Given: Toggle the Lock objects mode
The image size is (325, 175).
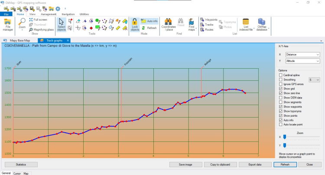Looking at the screenshot, I should (x=135, y=25).
